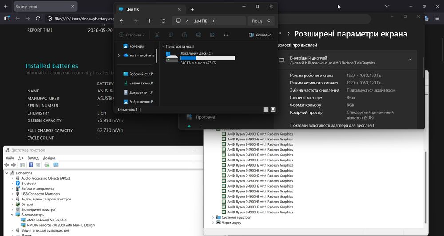Refresh the Цей ПК Explorer view
Screen dimensions: 444x236
163,21
